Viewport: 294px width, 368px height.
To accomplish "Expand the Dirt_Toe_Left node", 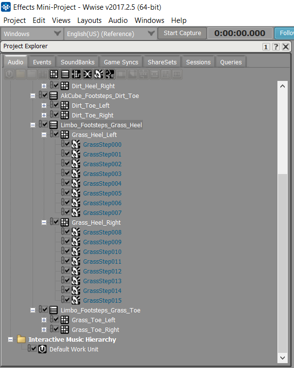I will click(44, 105).
